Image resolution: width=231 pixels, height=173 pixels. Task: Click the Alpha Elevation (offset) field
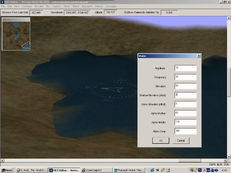point(185,104)
